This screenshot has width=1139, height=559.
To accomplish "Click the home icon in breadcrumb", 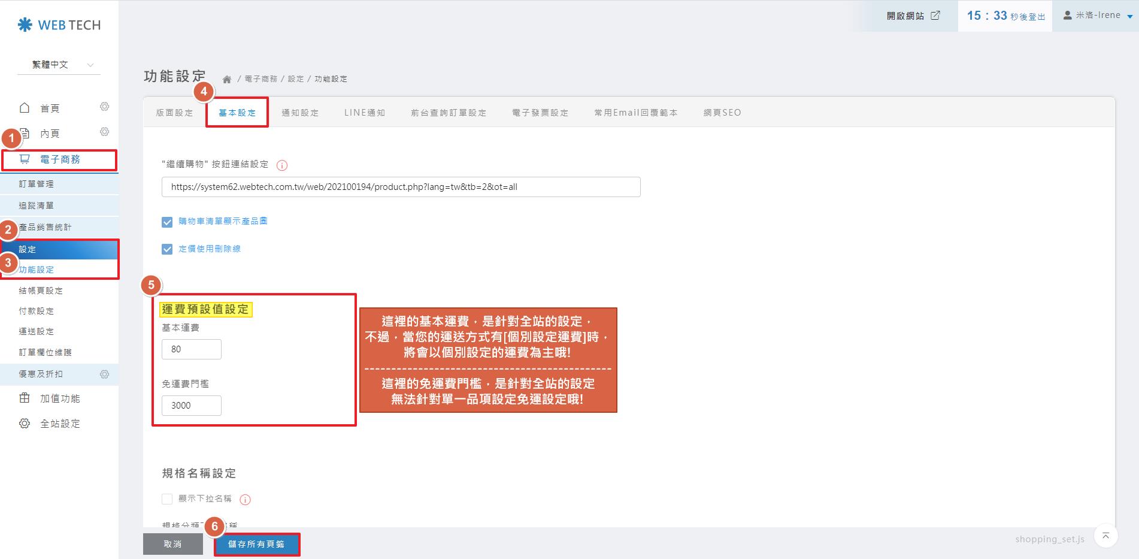I will (227, 79).
